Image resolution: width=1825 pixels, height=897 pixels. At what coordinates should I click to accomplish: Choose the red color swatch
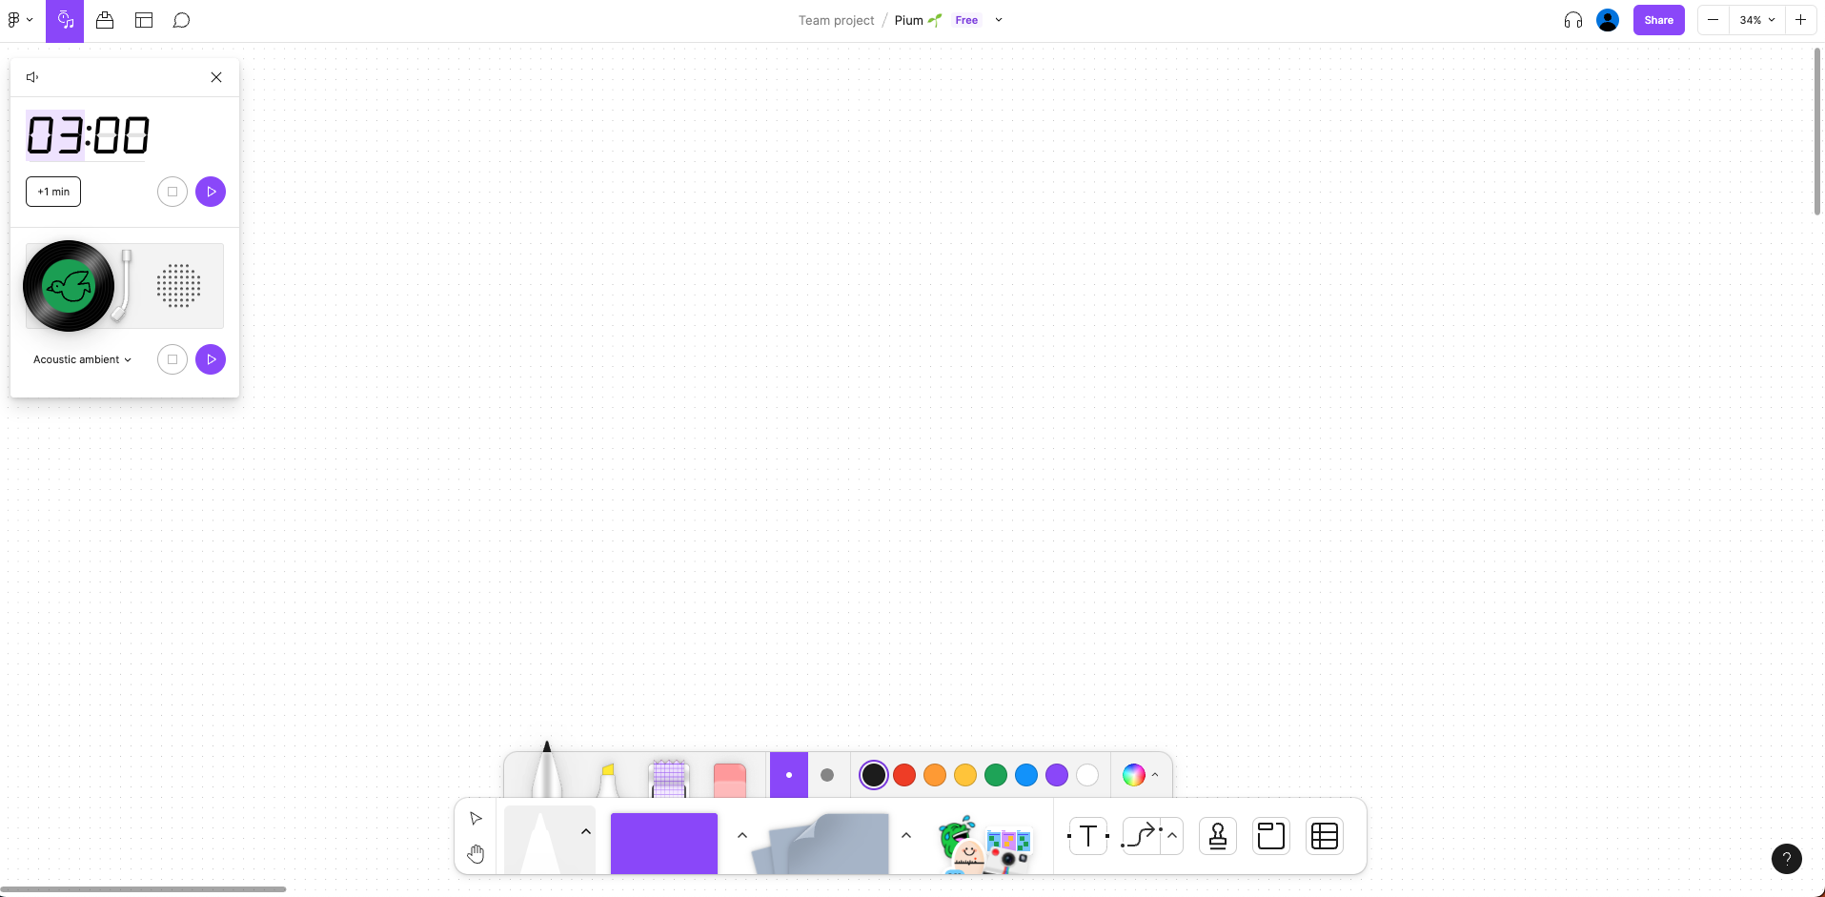pos(904,775)
